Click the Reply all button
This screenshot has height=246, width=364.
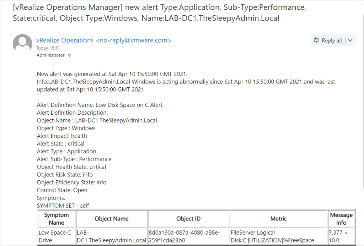327,40
